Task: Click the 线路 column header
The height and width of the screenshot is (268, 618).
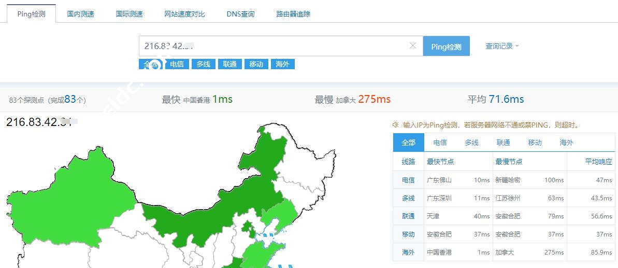Action: [408, 162]
